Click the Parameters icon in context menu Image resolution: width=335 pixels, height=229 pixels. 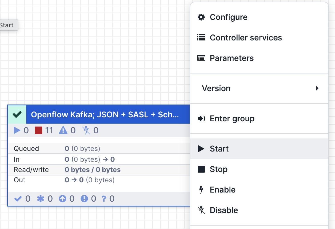coord(201,58)
